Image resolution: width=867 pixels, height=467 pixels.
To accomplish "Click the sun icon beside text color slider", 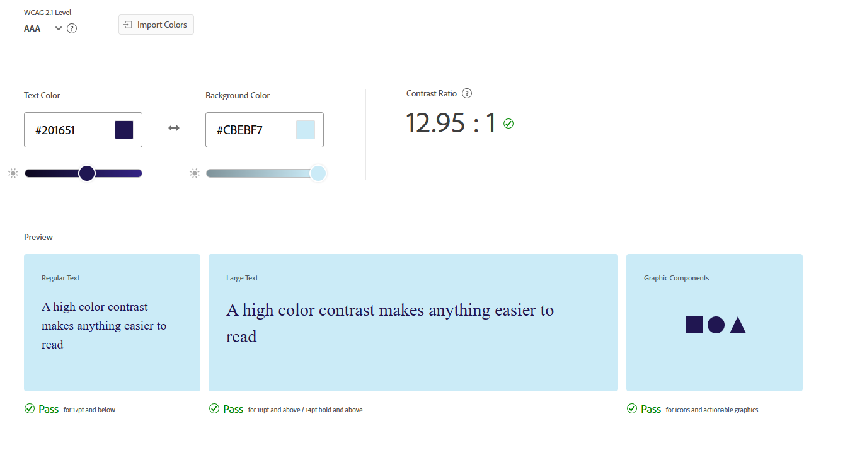I will coord(13,173).
